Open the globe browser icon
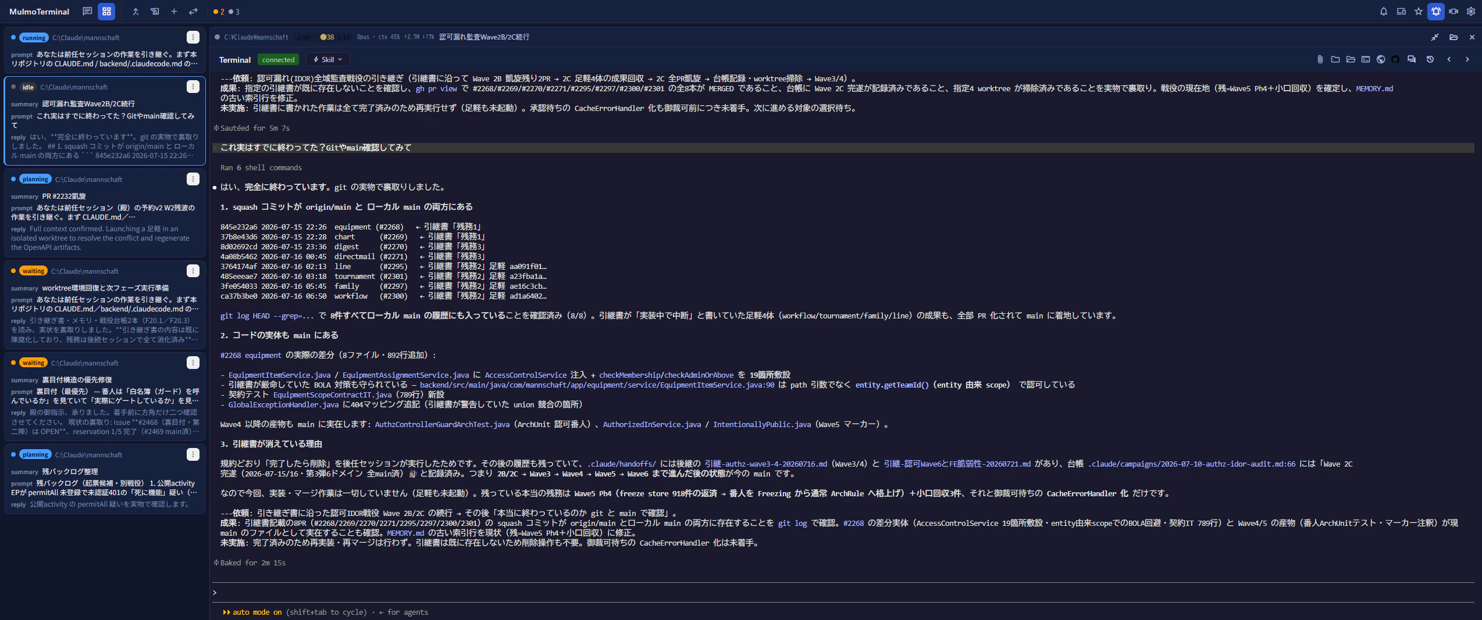1482x620 pixels. 1381,60
